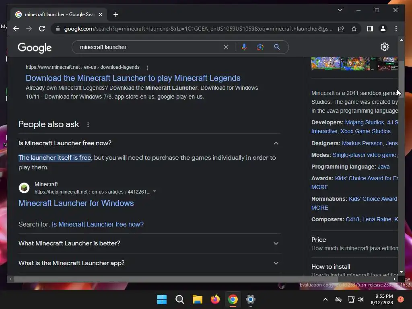Click MORE under the Awards row
Viewport: 412px width, 309px height.
coord(320,187)
